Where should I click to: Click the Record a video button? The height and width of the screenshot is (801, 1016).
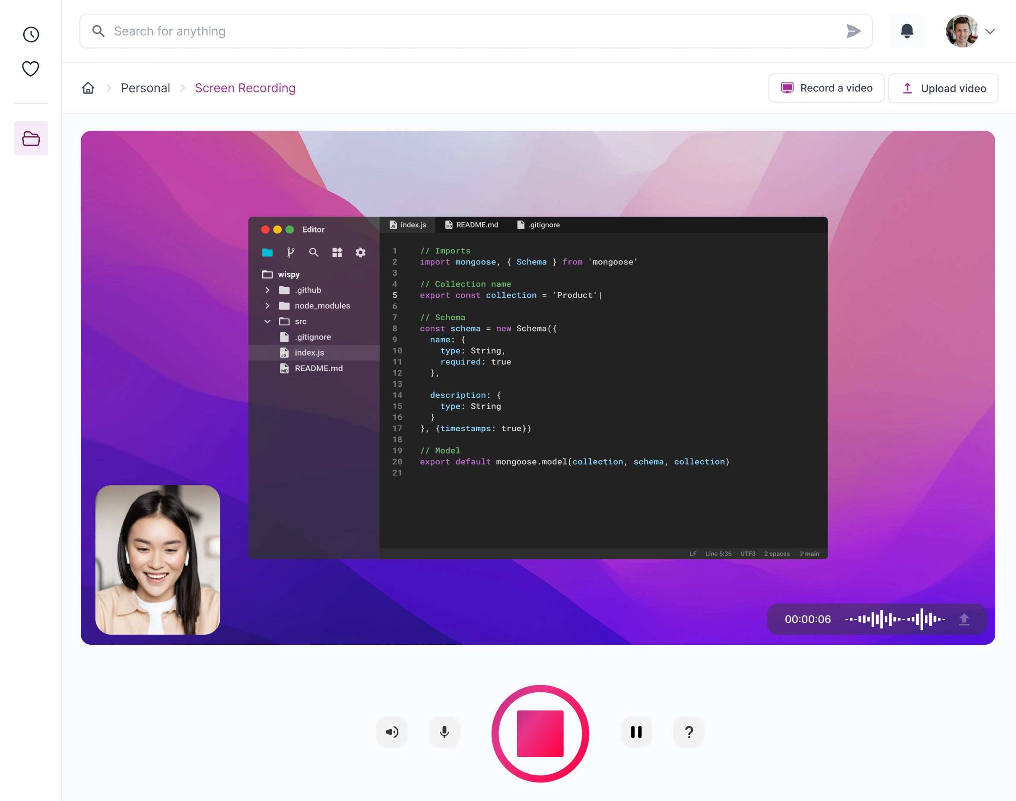826,88
